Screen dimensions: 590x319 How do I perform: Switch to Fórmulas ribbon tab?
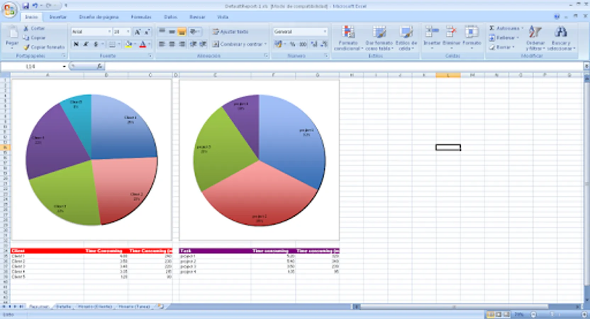click(x=141, y=17)
